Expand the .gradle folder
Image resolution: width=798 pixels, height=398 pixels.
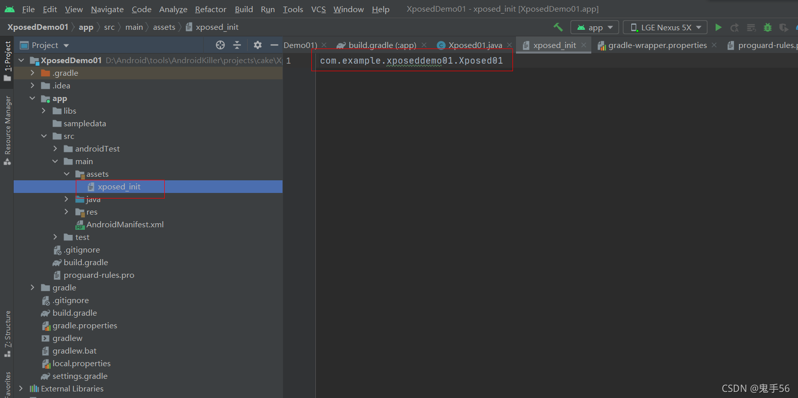[x=32, y=73]
